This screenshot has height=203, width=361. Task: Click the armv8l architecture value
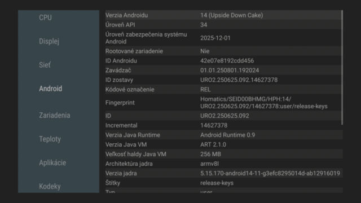pyautogui.click(x=209, y=164)
